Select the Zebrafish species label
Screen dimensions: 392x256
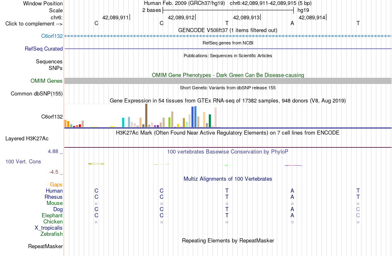[51, 234]
